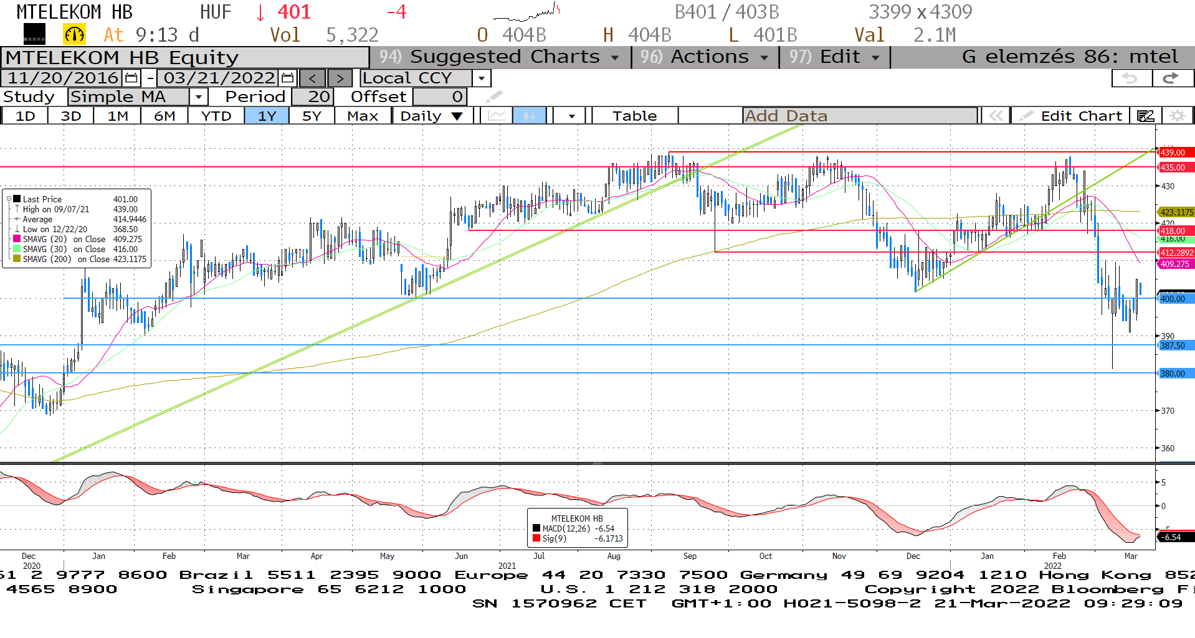Image resolution: width=1195 pixels, height=638 pixels.
Task: Expand the Edit menu
Action: 834,57
